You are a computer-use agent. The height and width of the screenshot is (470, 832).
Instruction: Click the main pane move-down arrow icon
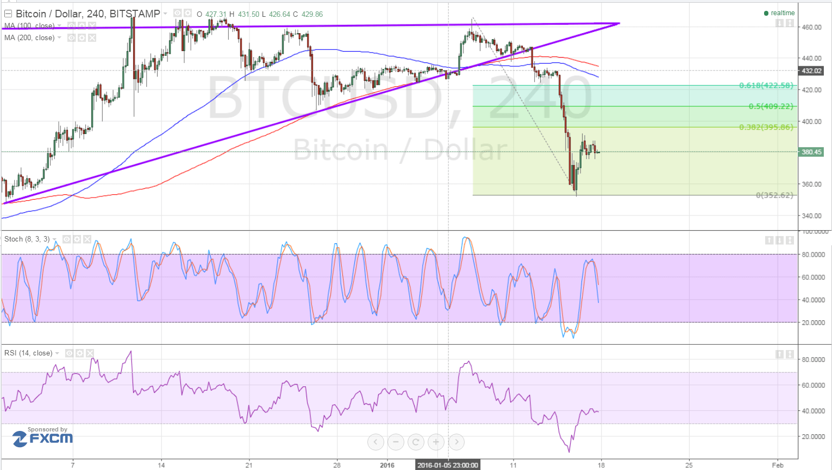click(779, 23)
